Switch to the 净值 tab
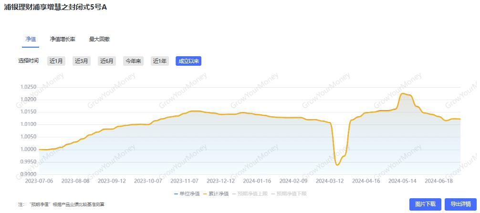This screenshot has width=480, height=213. (x=31, y=39)
